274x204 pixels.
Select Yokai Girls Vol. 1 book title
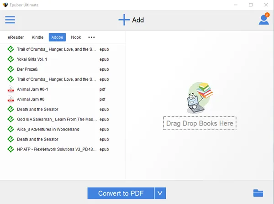[32, 59]
